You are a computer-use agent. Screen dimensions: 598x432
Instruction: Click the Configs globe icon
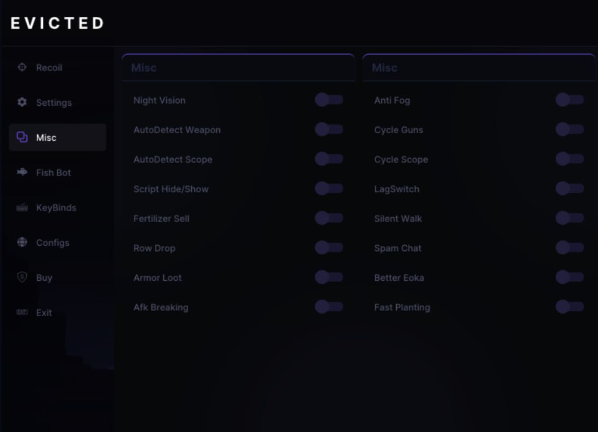click(22, 242)
